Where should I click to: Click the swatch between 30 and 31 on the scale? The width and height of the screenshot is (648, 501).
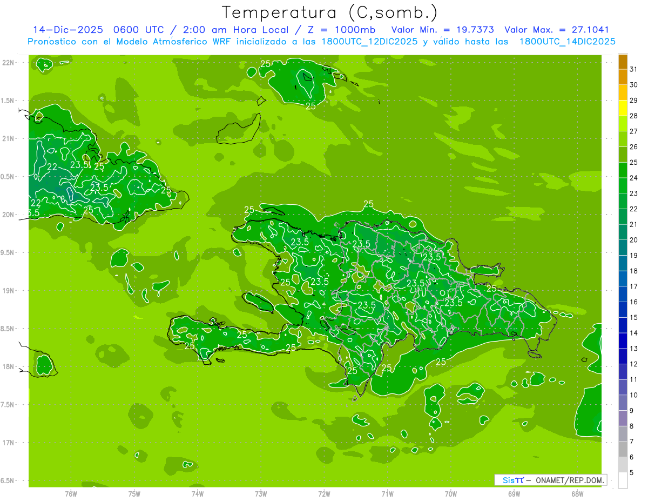(623, 77)
